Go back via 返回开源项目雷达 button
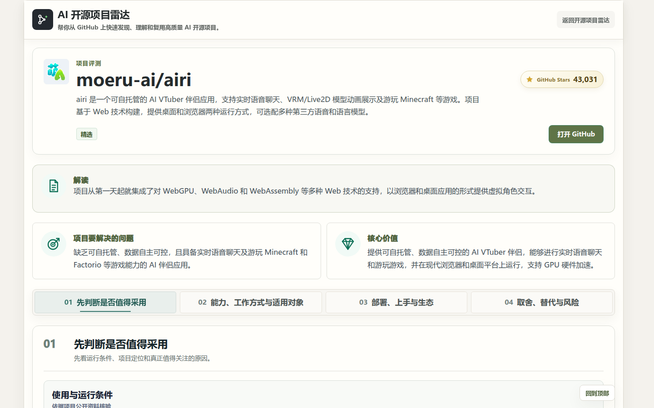This screenshot has height=408, width=654. (586, 20)
